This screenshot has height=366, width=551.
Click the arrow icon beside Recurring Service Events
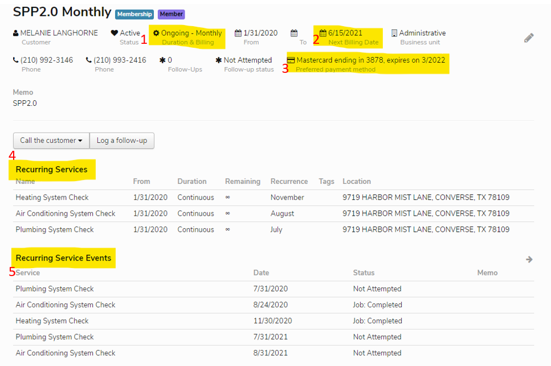coord(529,260)
